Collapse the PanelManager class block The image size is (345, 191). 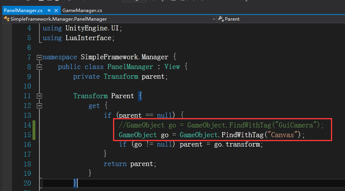tap(39, 67)
